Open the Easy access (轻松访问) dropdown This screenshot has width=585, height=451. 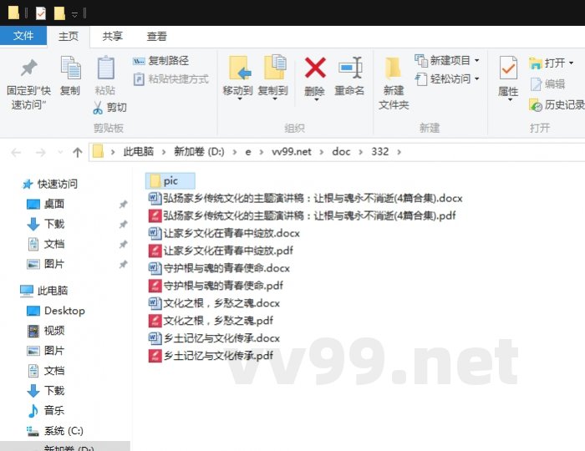tap(447, 79)
